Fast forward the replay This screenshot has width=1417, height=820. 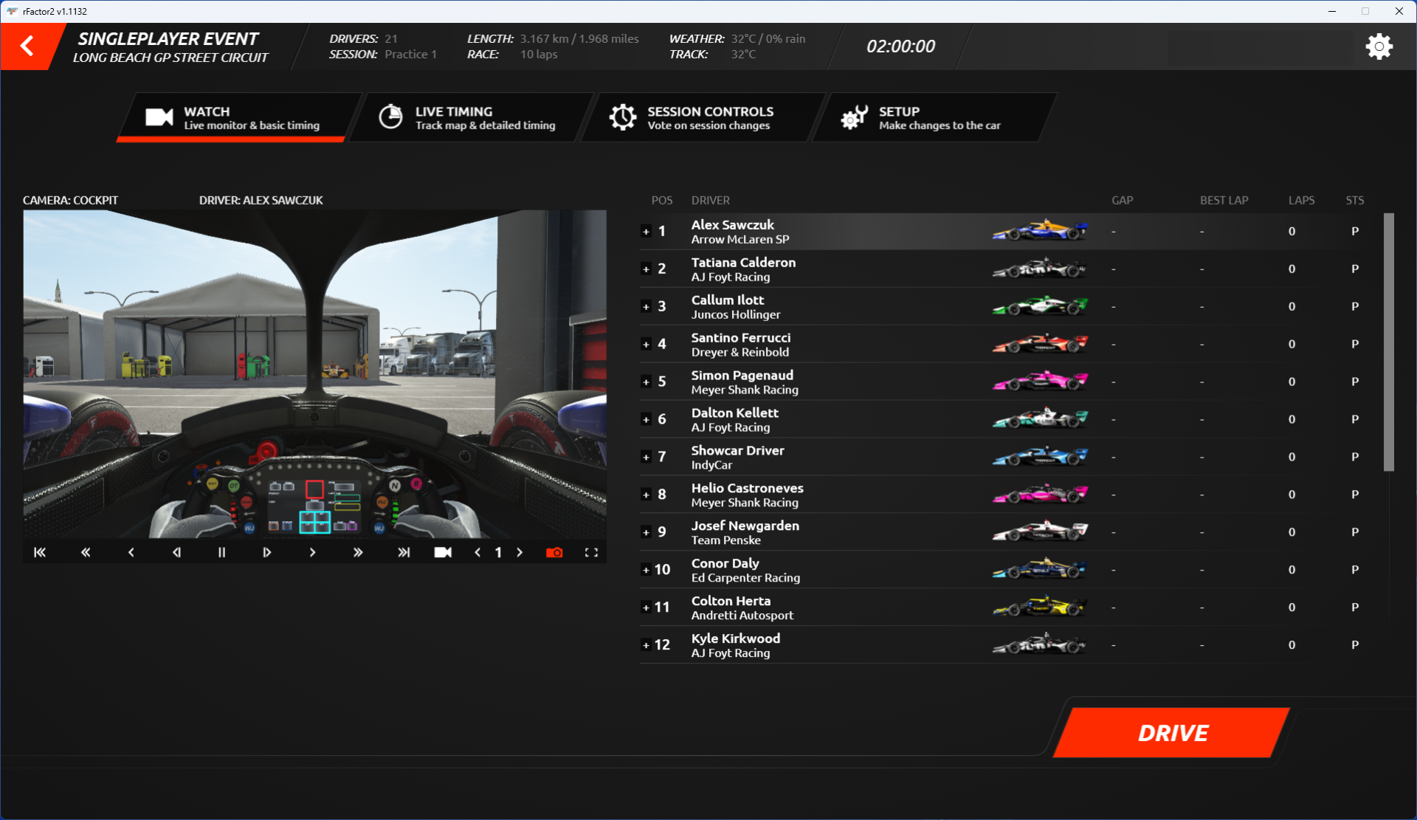(x=358, y=552)
